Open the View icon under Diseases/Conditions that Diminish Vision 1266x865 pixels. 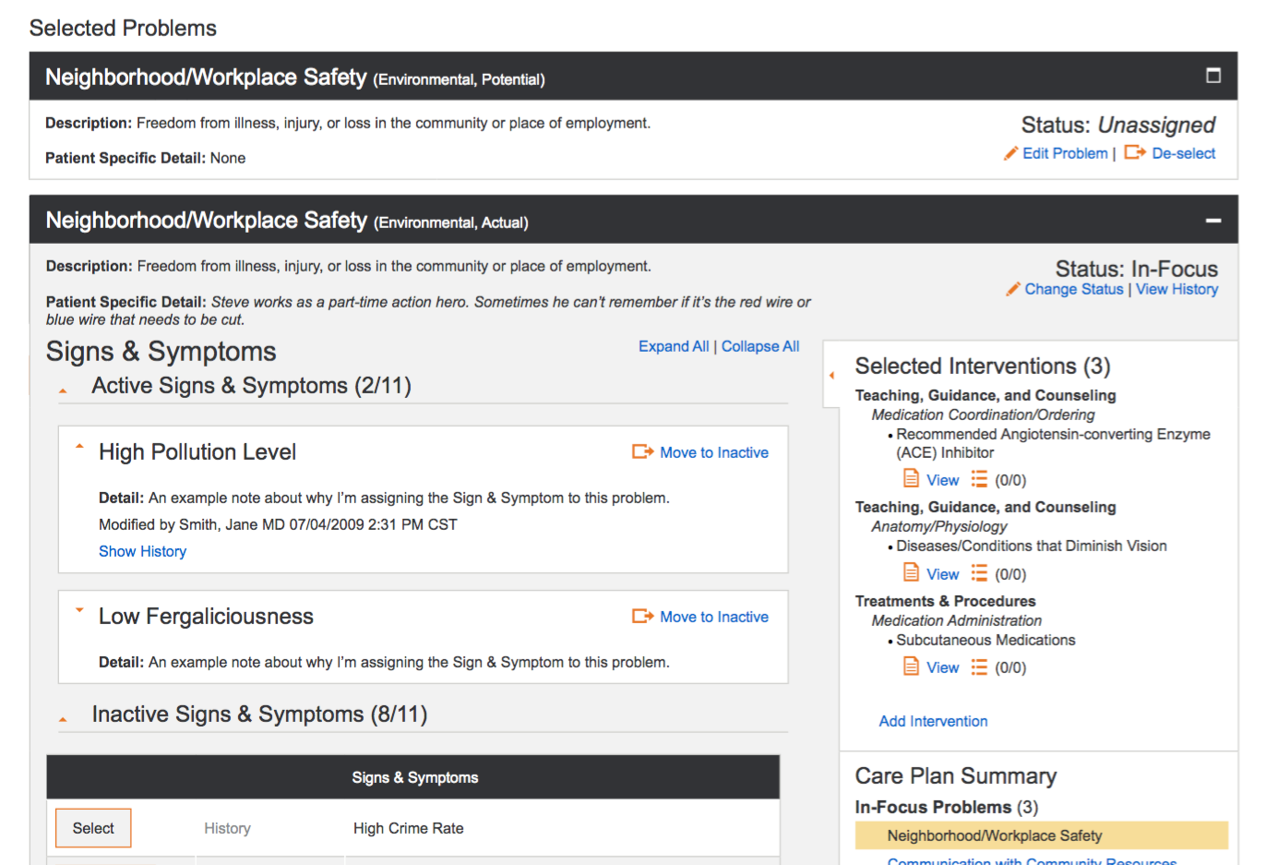click(x=910, y=573)
